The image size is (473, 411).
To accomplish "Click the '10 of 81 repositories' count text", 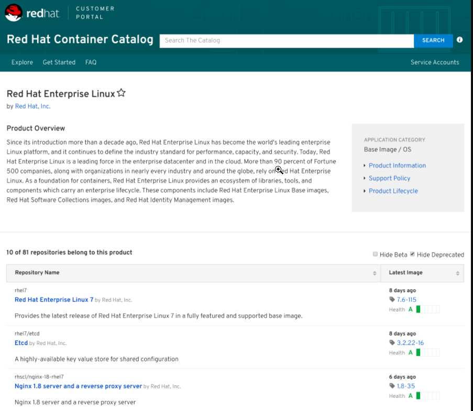I will coord(69,252).
